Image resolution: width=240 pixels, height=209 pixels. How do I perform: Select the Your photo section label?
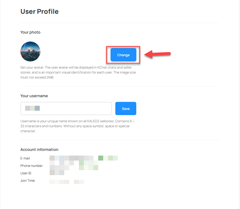(30, 32)
